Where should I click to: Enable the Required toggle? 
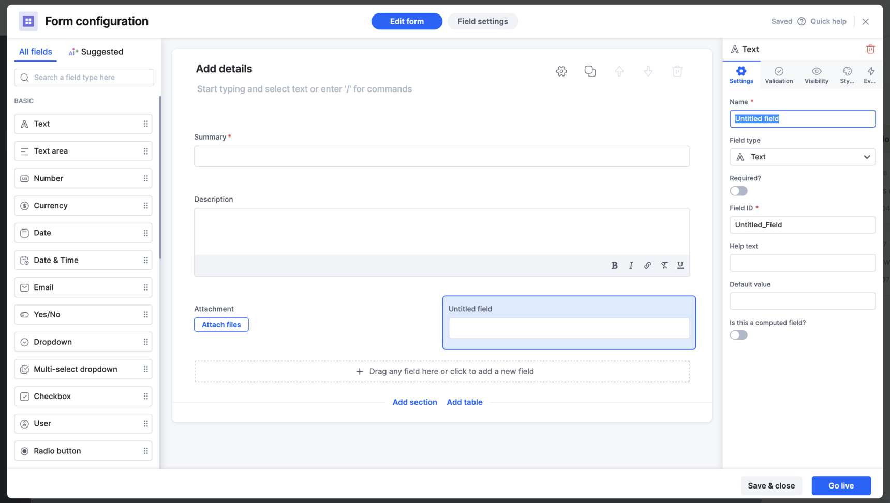click(x=738, y=191)
